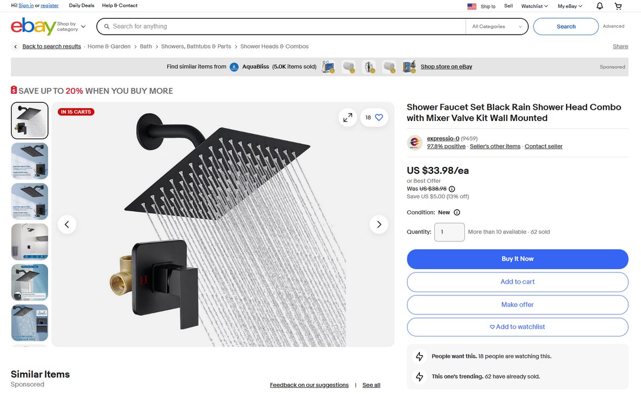This screenshot has height=394, width=641.
Task: Show the next product image arrow
Action: pyautogui.click(x=379, y=224)
